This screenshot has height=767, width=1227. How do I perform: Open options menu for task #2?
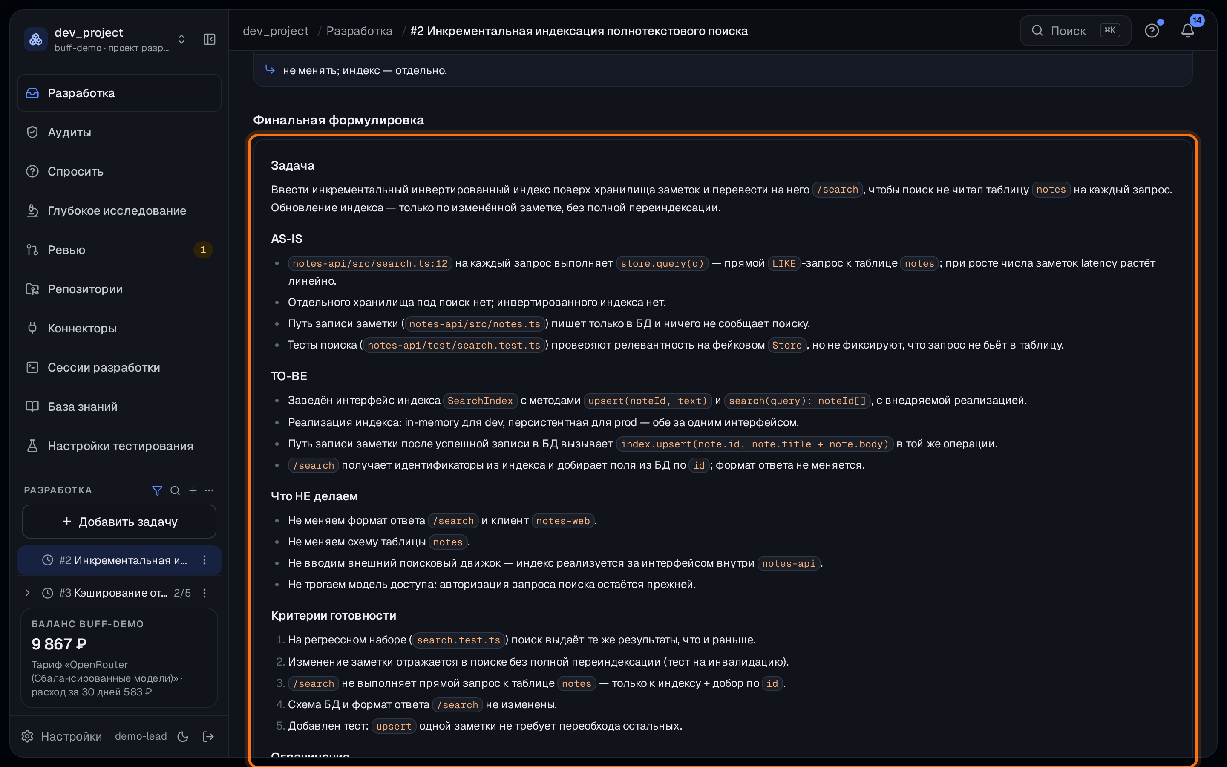(x=204, y=560)
